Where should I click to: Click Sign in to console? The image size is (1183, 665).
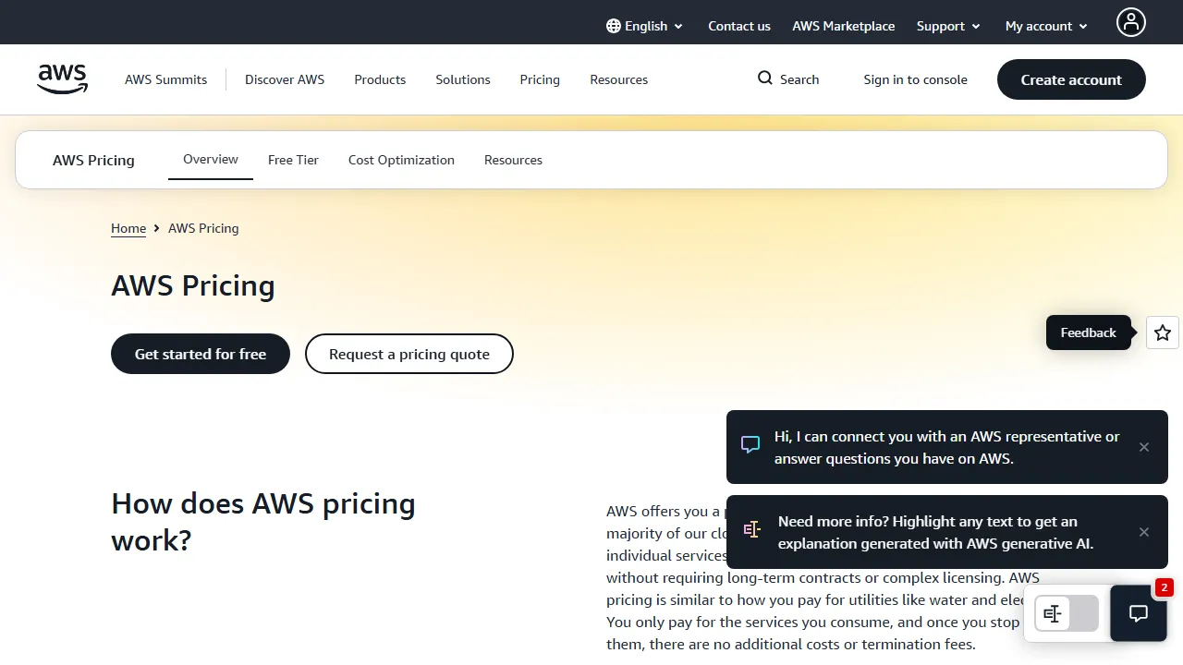(916, 79)
